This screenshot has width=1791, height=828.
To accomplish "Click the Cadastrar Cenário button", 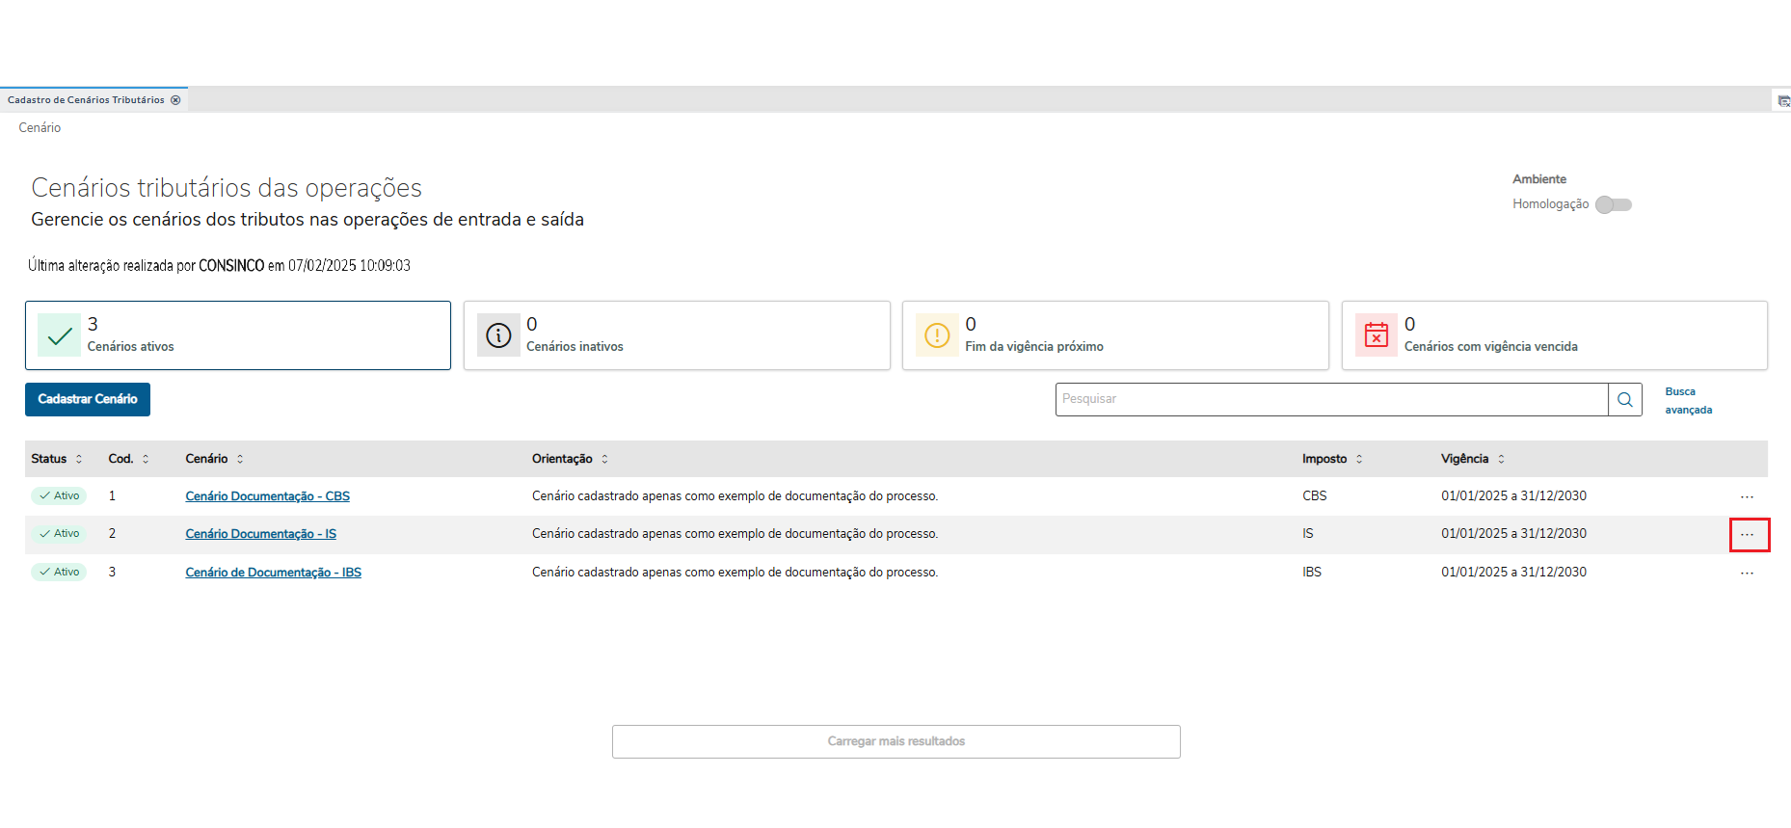I will coord(88,399).
